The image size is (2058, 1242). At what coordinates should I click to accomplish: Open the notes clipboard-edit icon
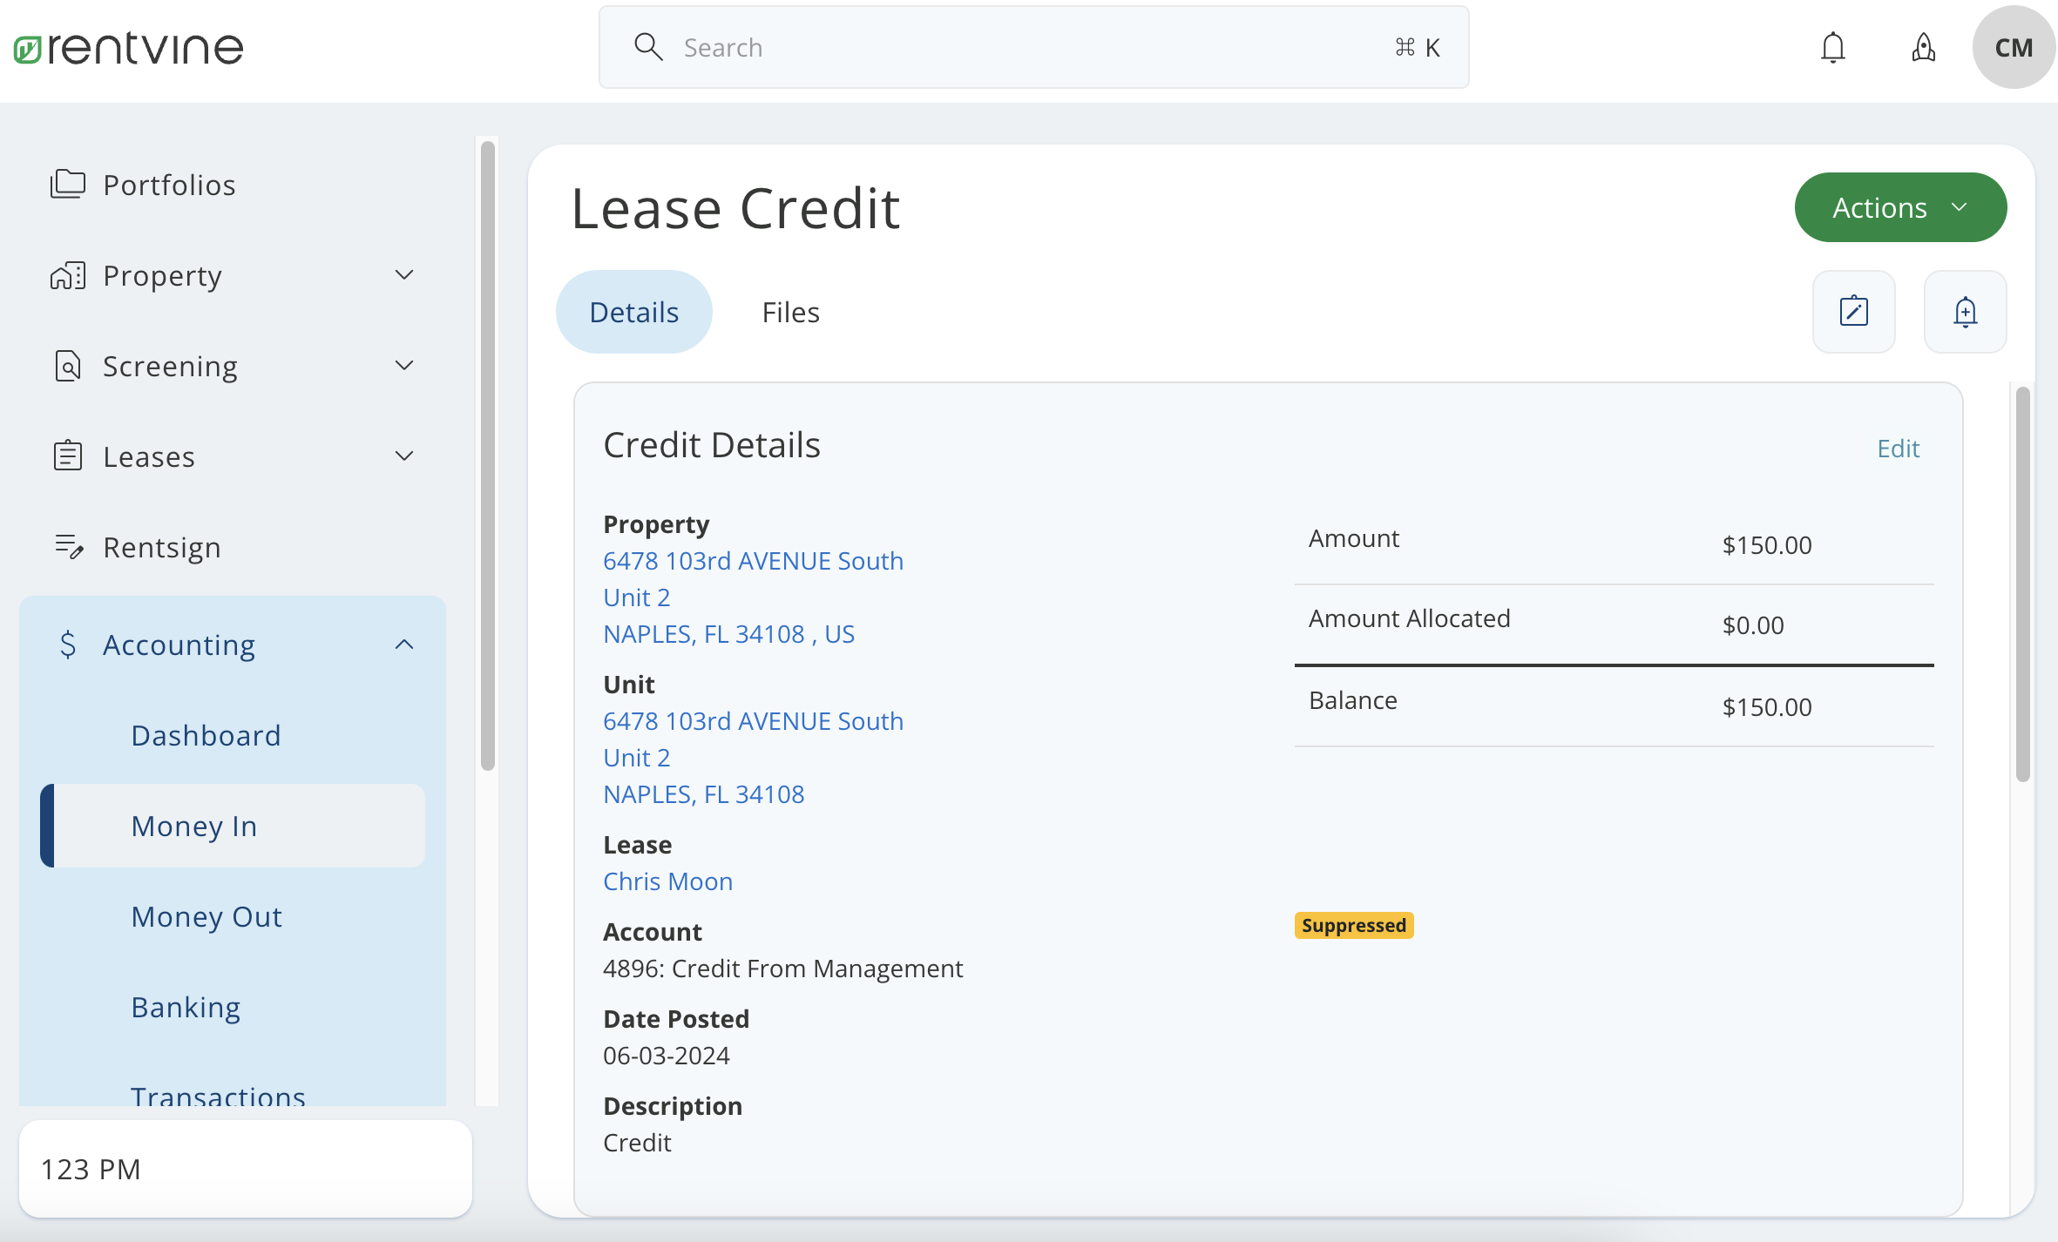pos(1854,311)
